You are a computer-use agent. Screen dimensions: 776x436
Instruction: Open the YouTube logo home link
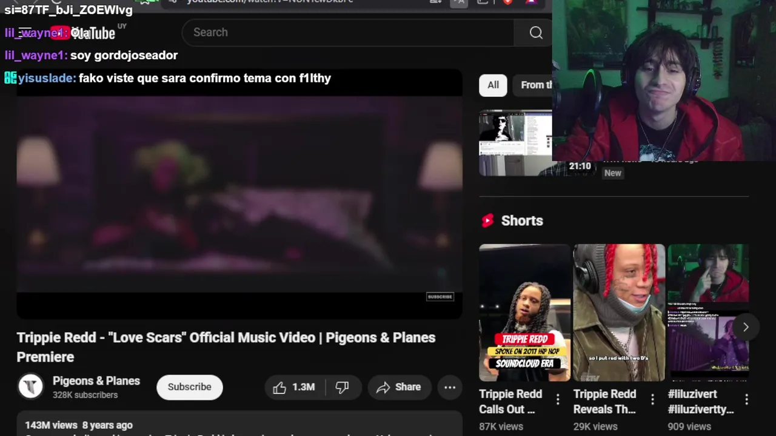coord(82,33)
